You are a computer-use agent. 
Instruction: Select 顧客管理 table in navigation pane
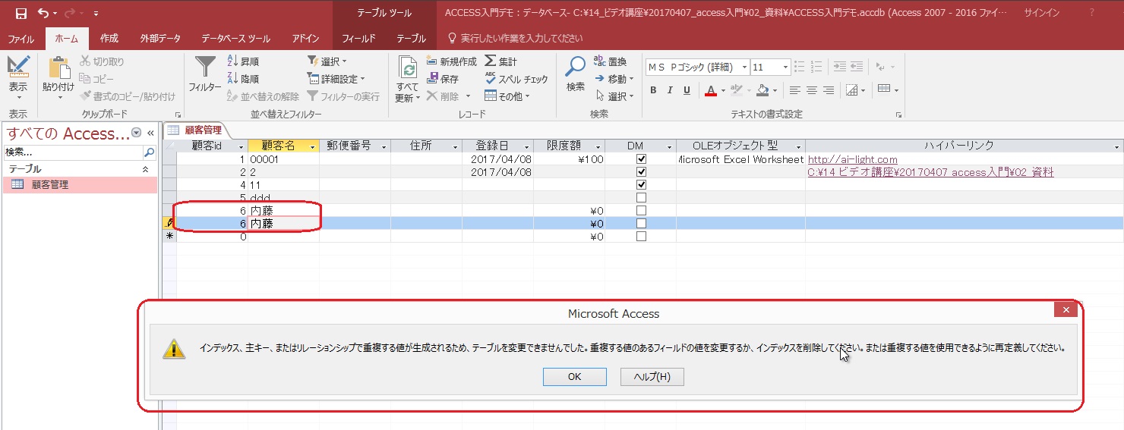80,184
